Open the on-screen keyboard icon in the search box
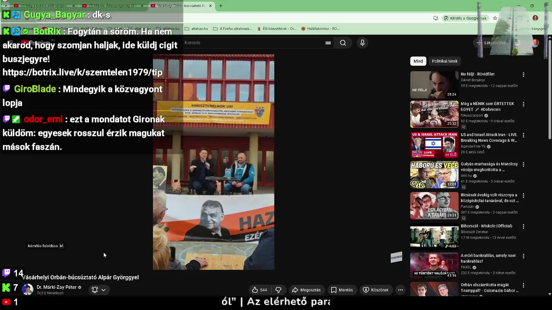Screen dimensions: 552x310 pos(328,43)
